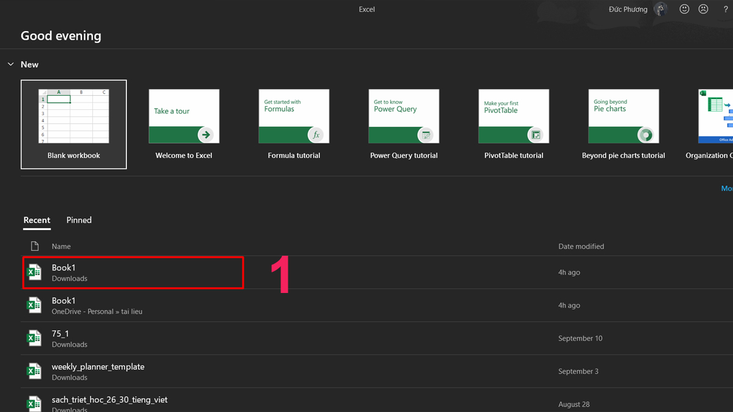Click the Power Query tutorial label

tap(404, 156)
